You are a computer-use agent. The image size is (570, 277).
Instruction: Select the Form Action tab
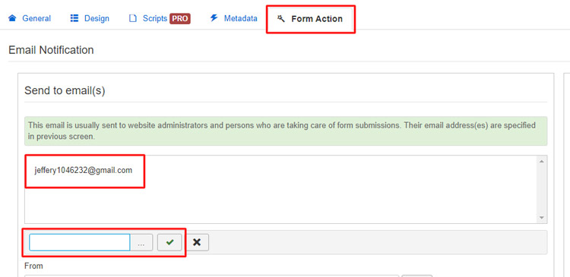[x=310, y=19]
